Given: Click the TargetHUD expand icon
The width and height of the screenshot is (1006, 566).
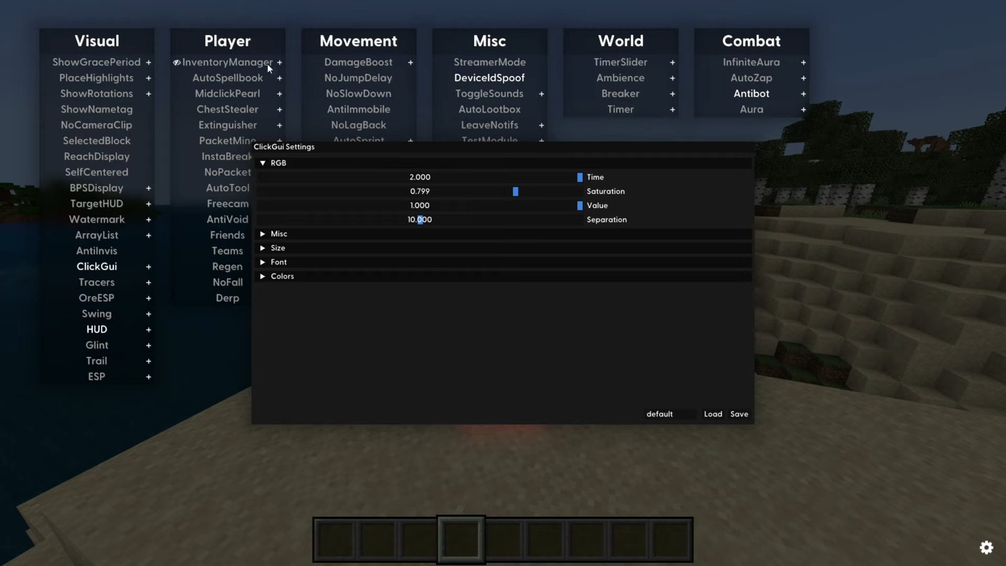Looking at the screenshot, I should (x=148, y=203).
